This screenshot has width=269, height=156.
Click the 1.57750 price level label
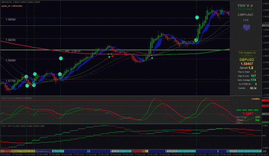[x=10, y=81]
